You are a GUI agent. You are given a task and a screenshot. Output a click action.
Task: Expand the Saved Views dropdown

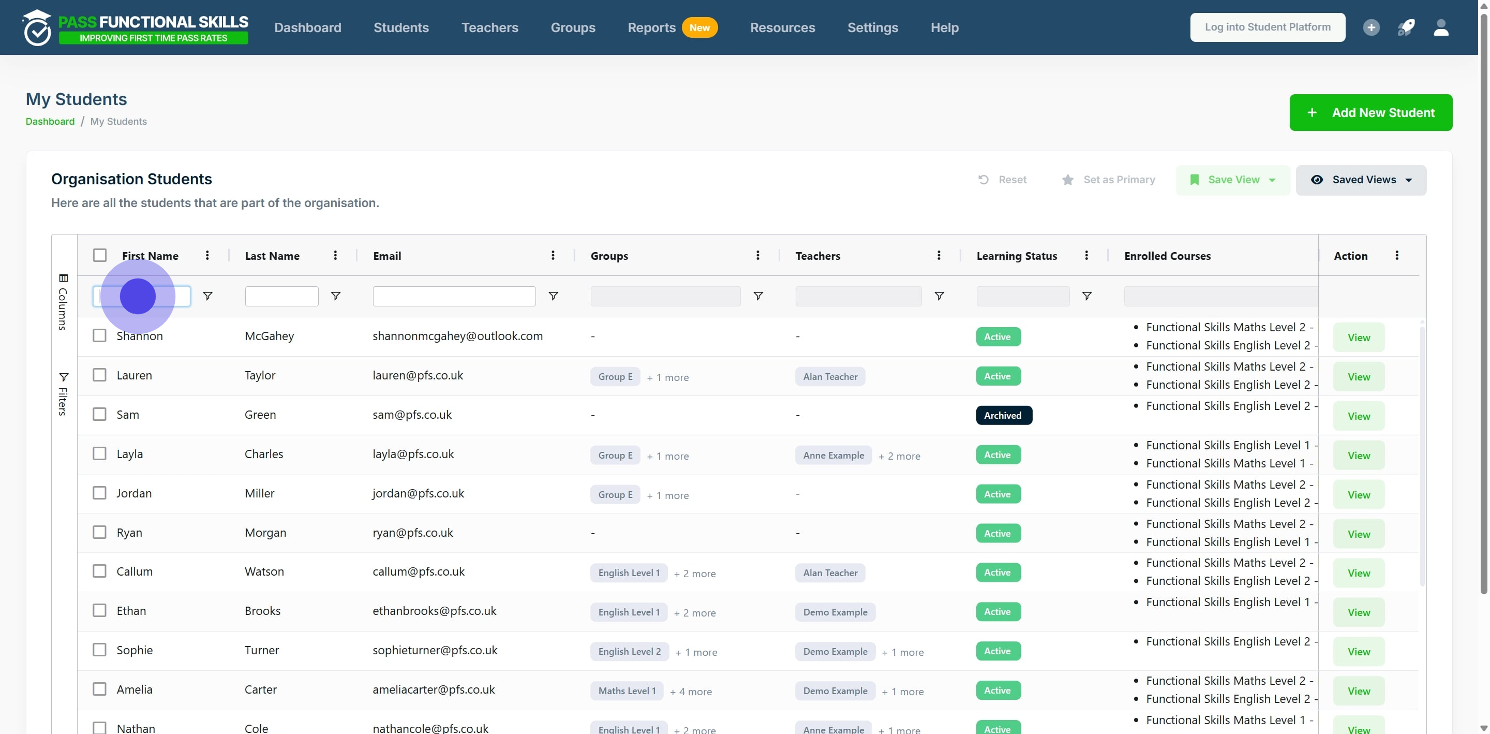(1361, 180)
